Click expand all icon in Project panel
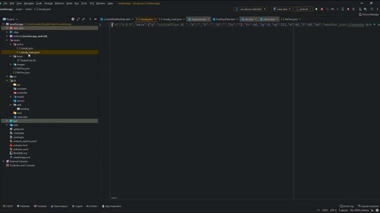Image resolution: width=380 pixels, height=213 pixels. [x=78, y=19]
